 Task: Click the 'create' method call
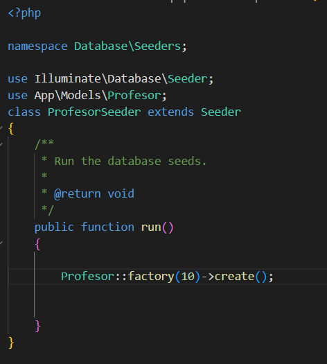pyautogui.click(x=234, y=276)
